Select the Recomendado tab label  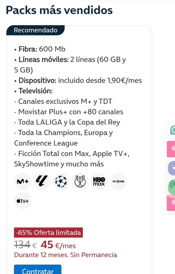(35, 30)
